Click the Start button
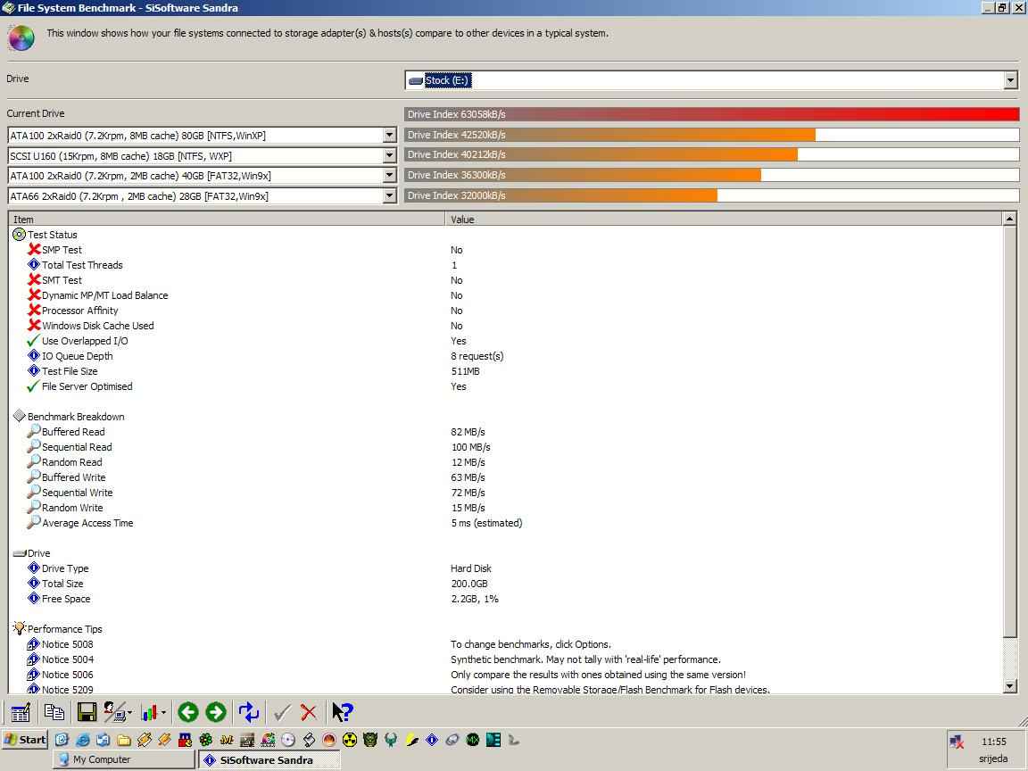 coord(25,740)
